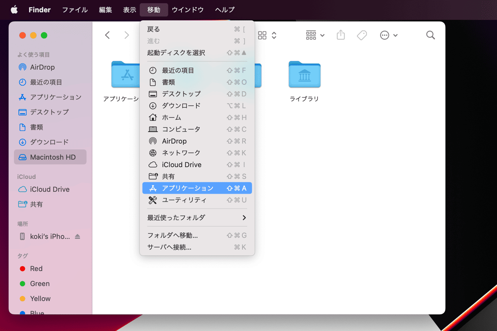Click the Share toolbar icon

[x=341, y=35]
